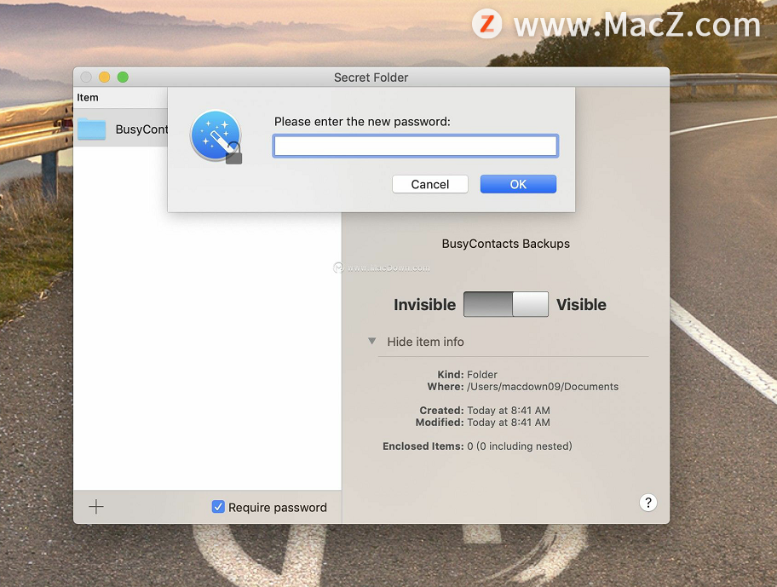This screenshot has width=777, height=587.
Task: Click the Enclosed Items count value
Action: (520, 446)
